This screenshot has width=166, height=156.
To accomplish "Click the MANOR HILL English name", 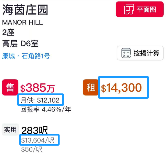I will coord(23,22).
